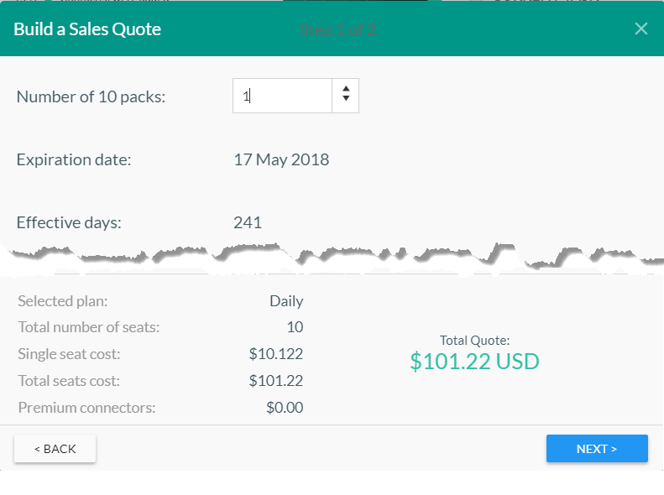Select the $10.122 single seat cost

(276, 354)
